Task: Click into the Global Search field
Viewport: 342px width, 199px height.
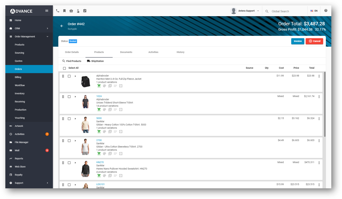Action: [288, 11]
